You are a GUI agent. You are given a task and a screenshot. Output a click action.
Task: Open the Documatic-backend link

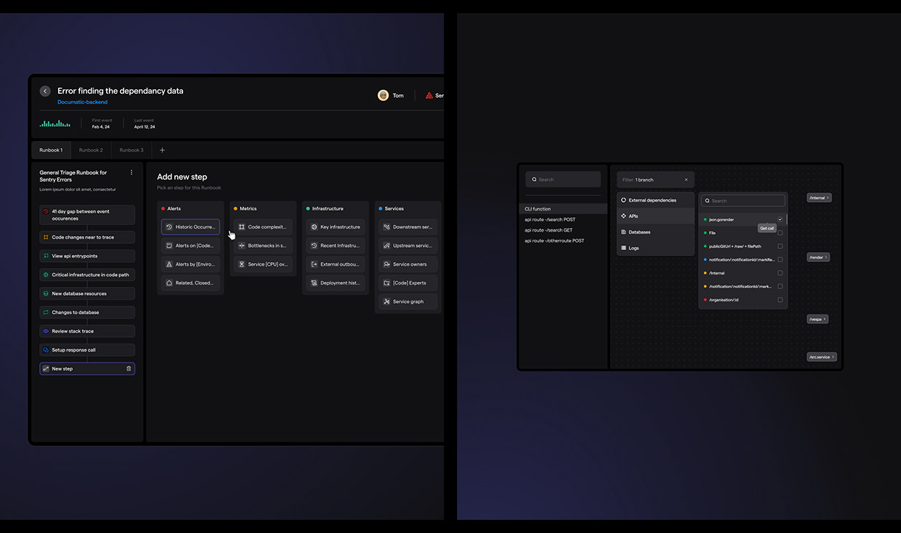pyautogui.click(x=82, y=102)
